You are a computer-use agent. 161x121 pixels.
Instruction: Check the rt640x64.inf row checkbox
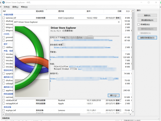click(4, 100)
